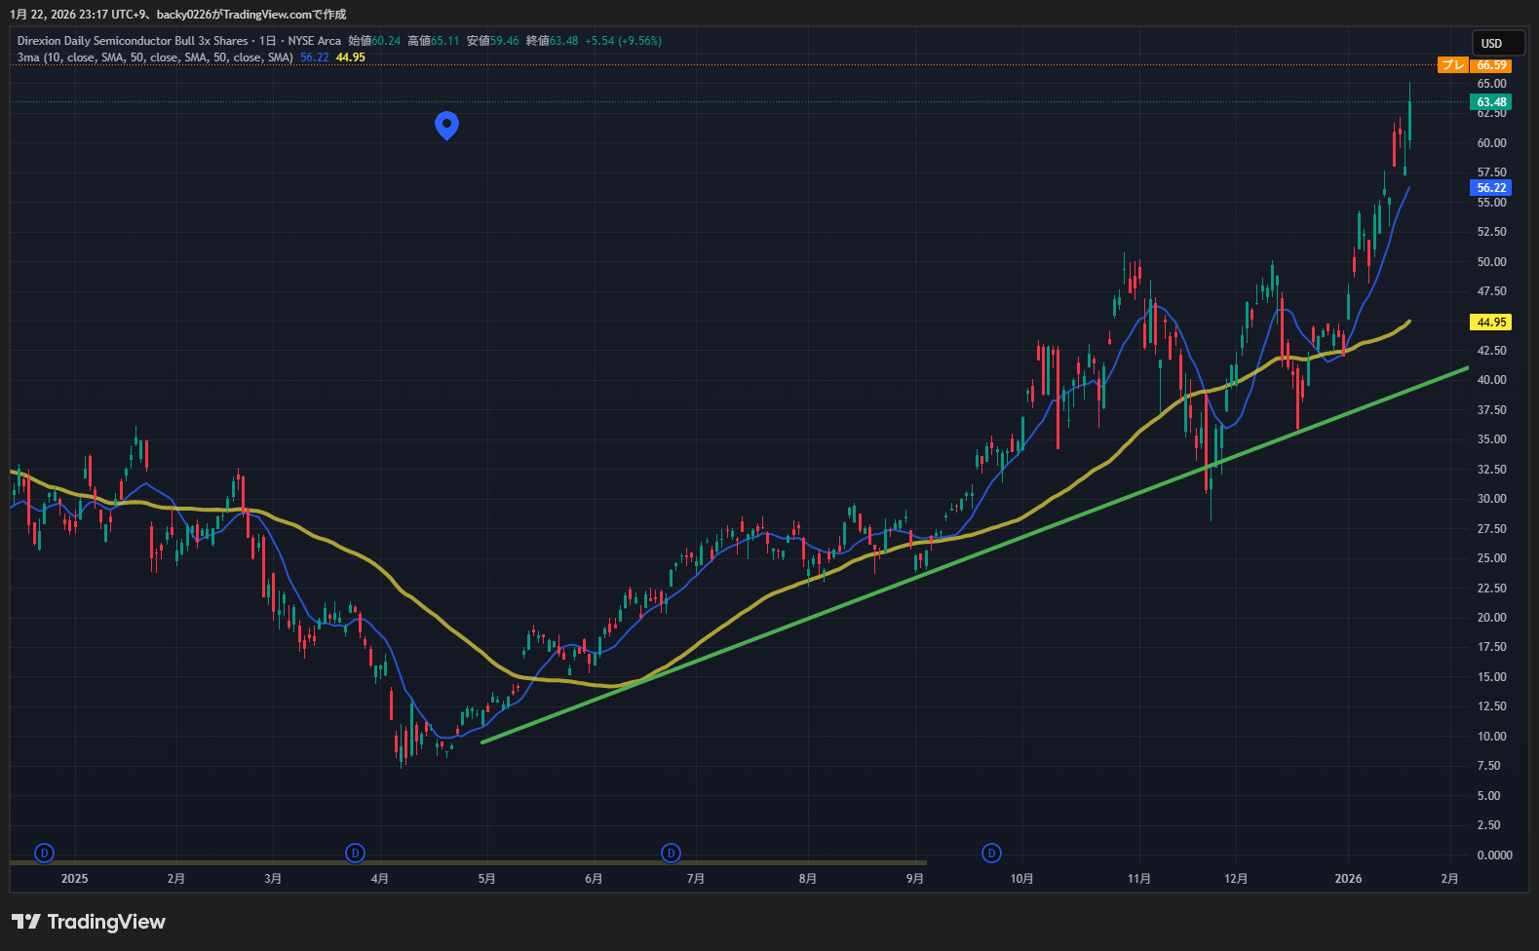Click the yellow 44.95 price axis label
The image size is (1539, 951).
click(1491, 323)
